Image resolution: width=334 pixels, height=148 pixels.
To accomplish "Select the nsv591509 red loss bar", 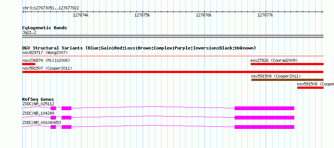I will tap(310, 88).
